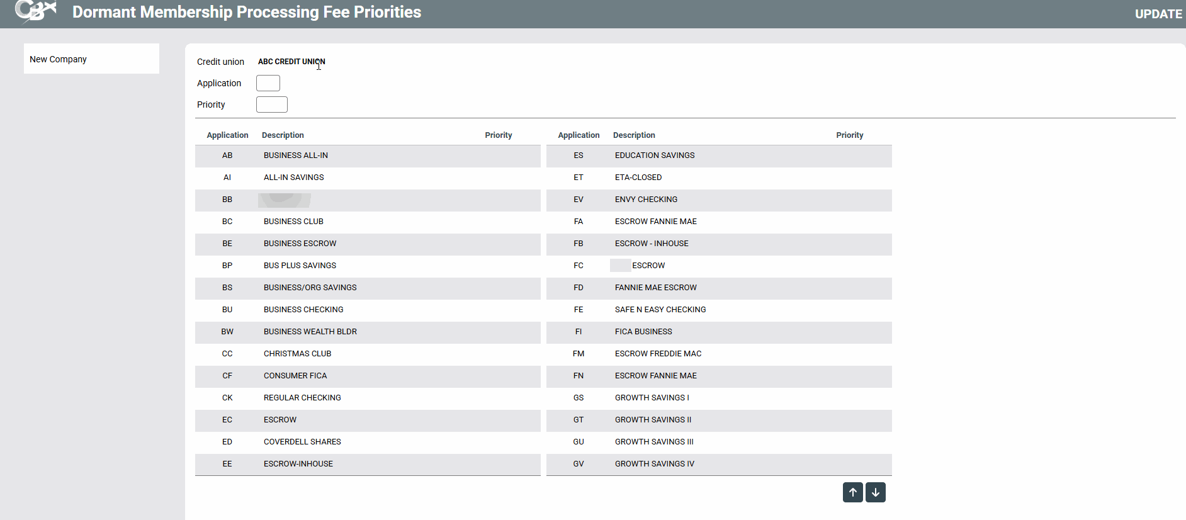The height and width of the screenshot is (520, 1186).
Task: Select the New Company menu option
Action: tap(58, 59)
